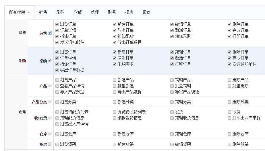Check the 产品 group select-all checkbox
Screen dimensions: 265x151
click(50, 85)
